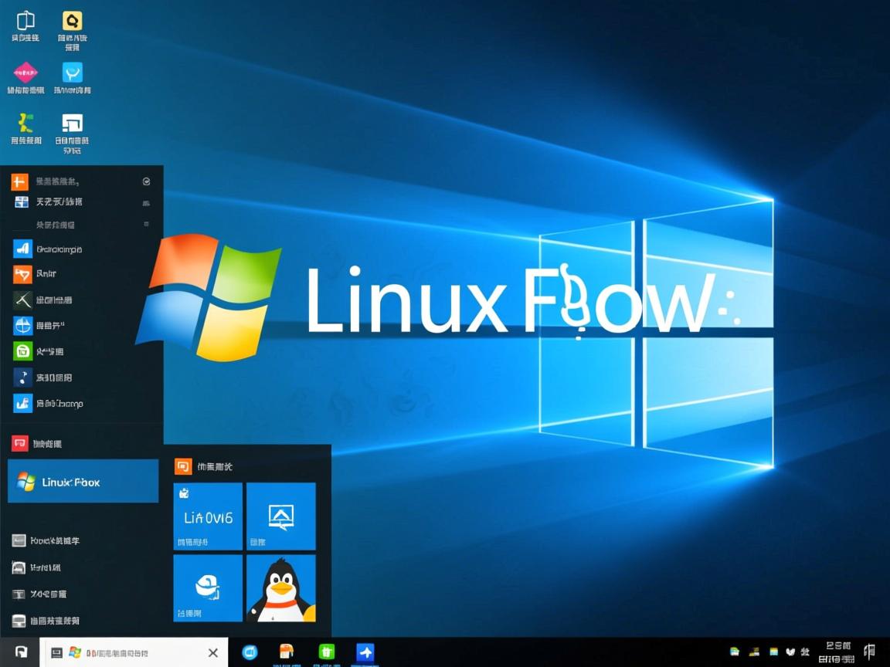
Task: Click the teal circular taskbar icon
Action: 249,652
